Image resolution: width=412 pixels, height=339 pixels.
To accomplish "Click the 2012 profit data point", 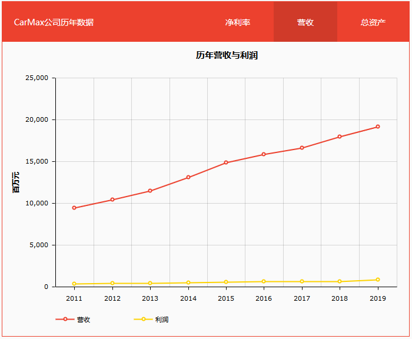I will [112, 283].
